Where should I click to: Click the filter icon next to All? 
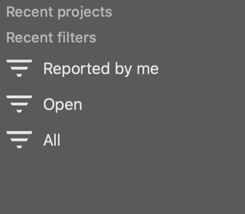pos(19,140)
